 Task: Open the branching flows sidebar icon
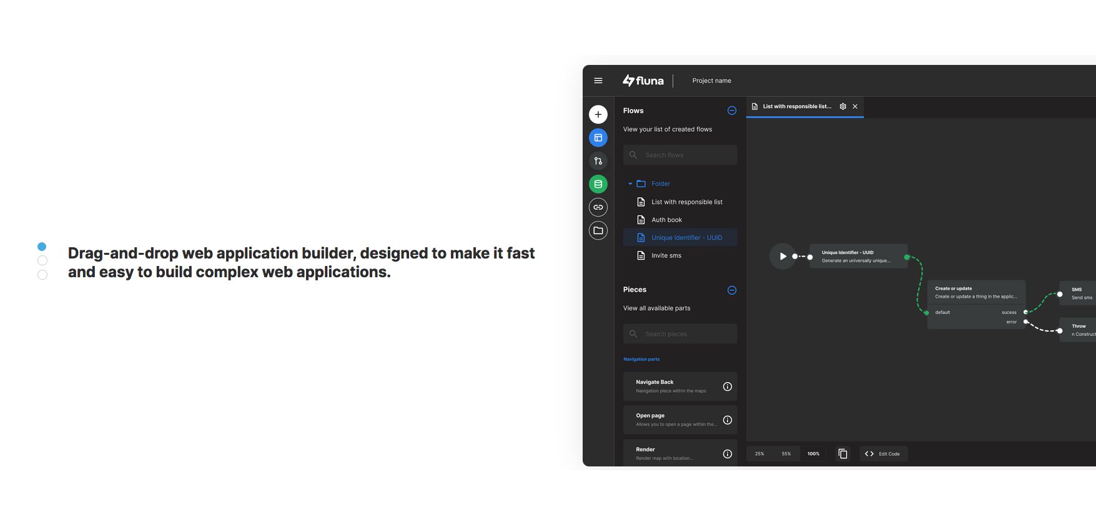[598, 161]
